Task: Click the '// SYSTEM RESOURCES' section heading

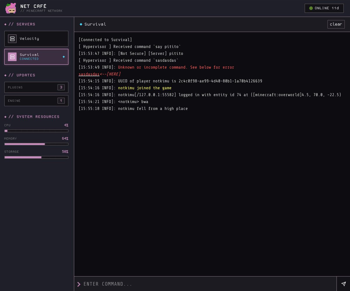Action: (34, 117)
